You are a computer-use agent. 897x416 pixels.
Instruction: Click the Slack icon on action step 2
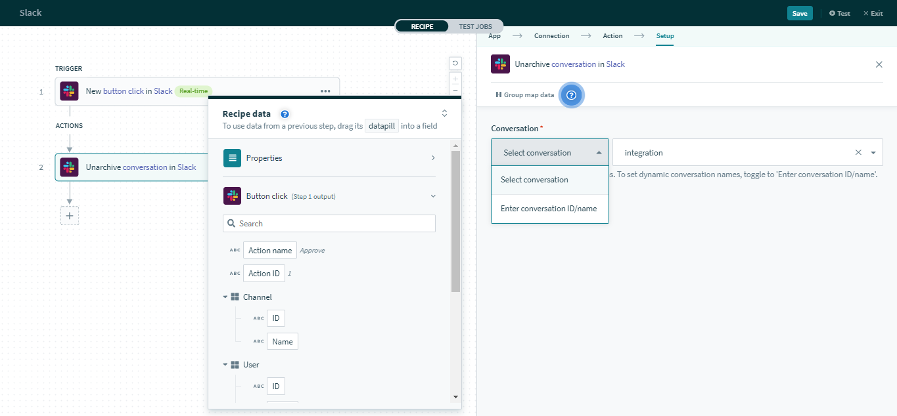(69, 167)
